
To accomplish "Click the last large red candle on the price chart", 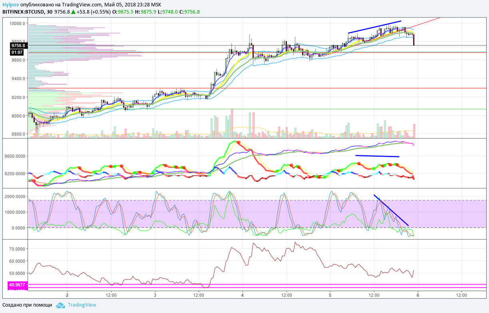I will [x=413, y=40].
